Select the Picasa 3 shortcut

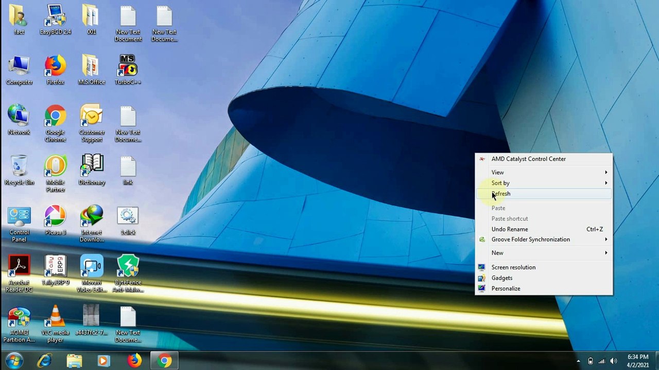55,220
